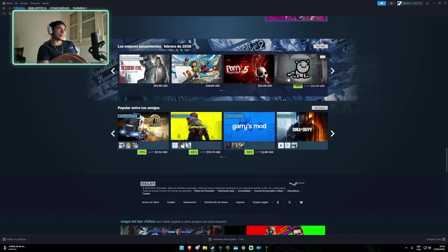This screenshot has height=252, width=448.
Task: Switch to the COMUNIDAD tab
Action: click(x=59, y=8)
